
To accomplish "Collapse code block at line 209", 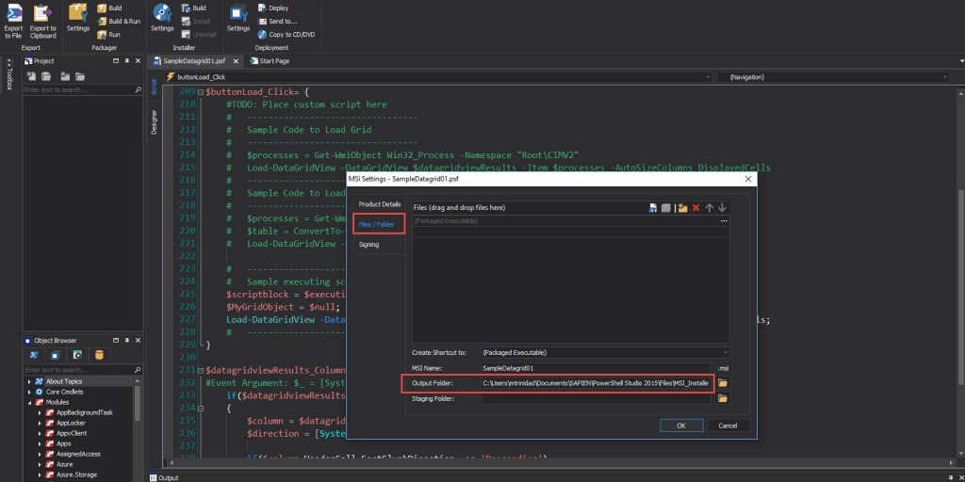I will [201, 92].
